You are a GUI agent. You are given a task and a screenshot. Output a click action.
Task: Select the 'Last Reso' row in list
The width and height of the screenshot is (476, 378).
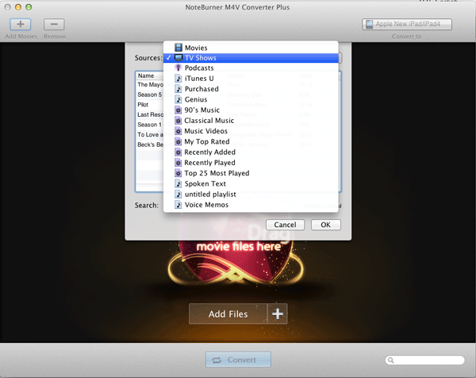point(150,114)
